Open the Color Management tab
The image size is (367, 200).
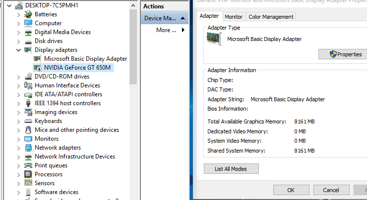click(x=271, y=17)
